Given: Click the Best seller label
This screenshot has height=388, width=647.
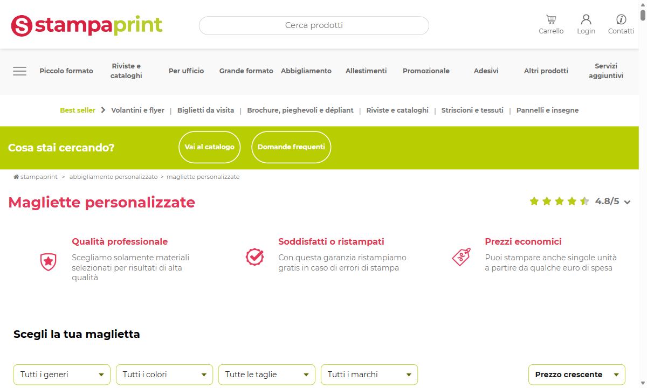Looking at the screenshot, I should point(78,110).
